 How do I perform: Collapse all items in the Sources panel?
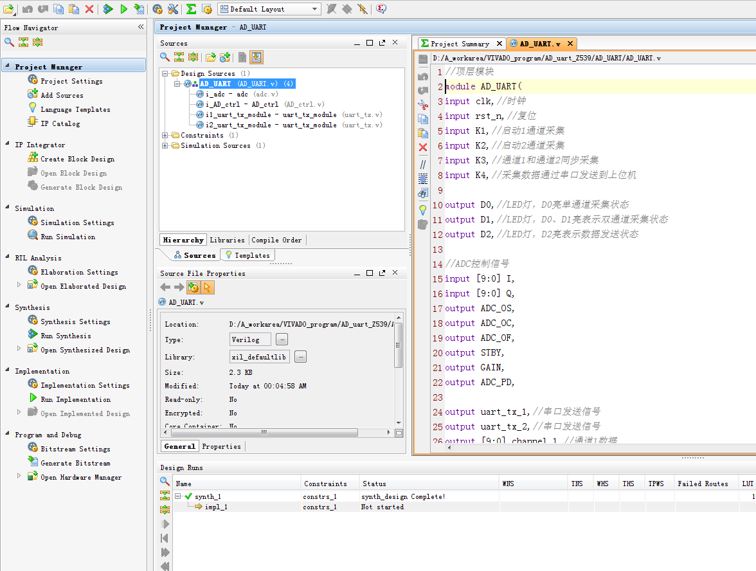[x=179, y=57]
